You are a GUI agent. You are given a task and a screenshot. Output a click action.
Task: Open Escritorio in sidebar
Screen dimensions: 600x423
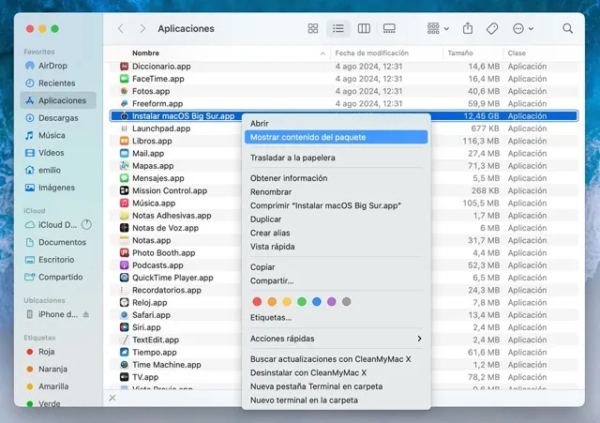tap(58, 260)
